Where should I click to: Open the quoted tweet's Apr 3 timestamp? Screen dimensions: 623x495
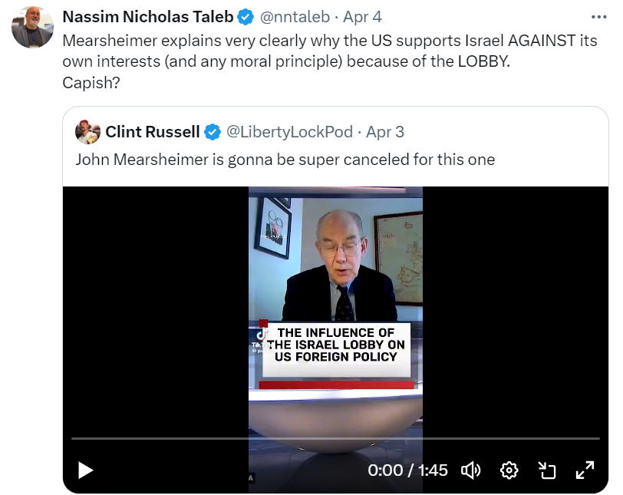coord(385,132)
